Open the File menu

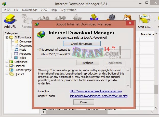point(16,10)
